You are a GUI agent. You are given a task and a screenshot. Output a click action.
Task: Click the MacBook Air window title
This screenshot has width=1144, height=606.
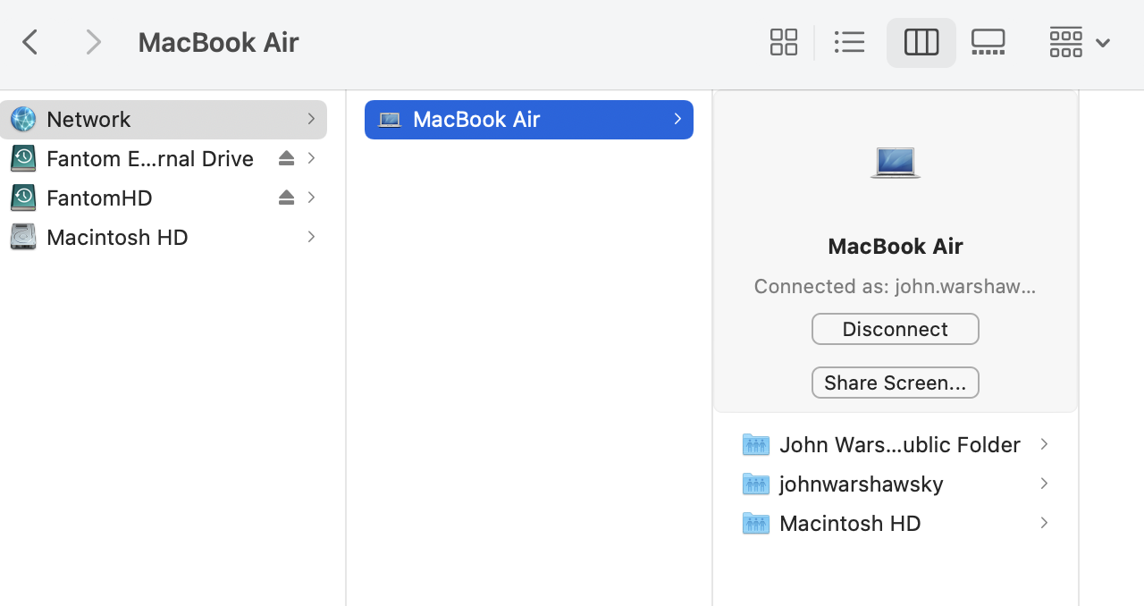(218, 42)
